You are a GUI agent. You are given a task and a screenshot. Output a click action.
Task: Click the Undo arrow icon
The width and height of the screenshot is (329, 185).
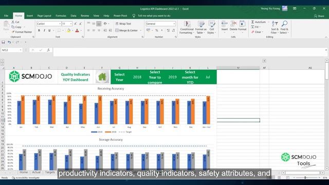click(9, 42)
